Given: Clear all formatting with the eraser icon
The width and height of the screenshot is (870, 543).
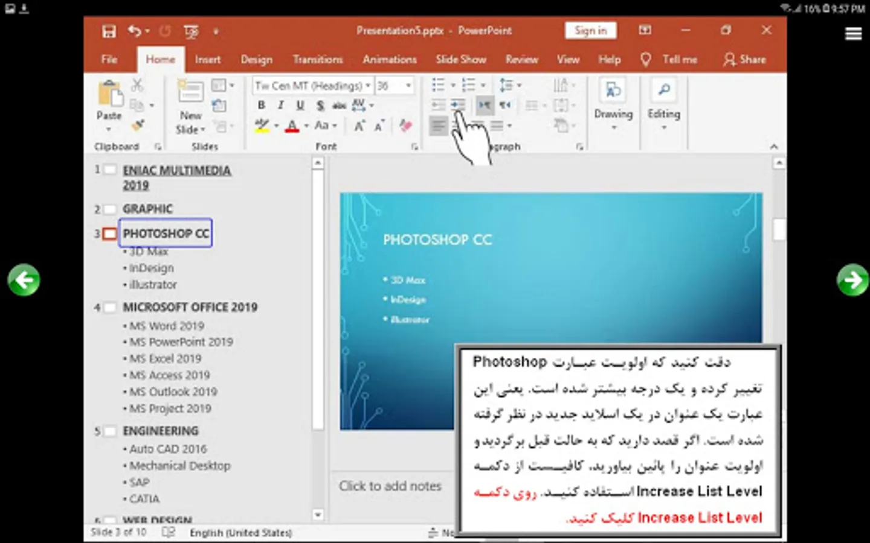Looking at the screenshot, I should point(405,125).
